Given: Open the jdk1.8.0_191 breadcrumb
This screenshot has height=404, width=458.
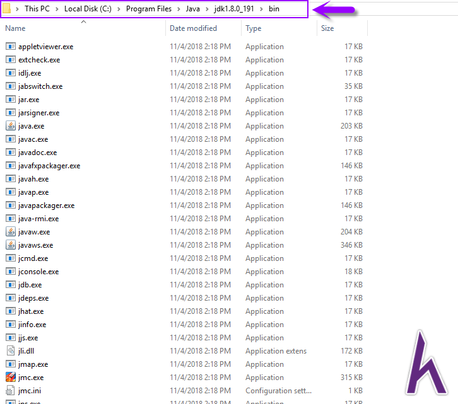Looking at the screenshot, I should [234, 9].
